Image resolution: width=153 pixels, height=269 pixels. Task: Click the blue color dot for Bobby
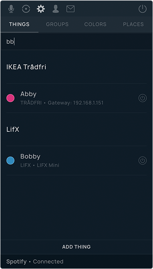[10, 161]
